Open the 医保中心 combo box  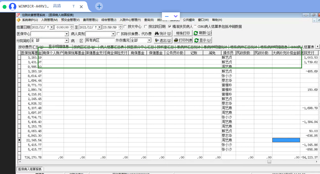pyautogui.click(x=66, y=34)
